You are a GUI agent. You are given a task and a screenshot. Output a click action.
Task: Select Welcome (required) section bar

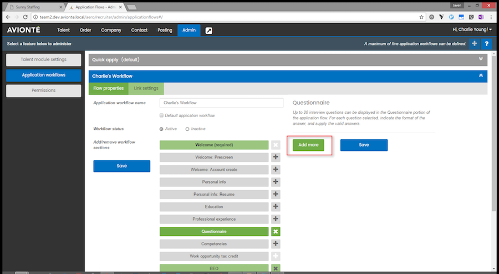(214, 145)
